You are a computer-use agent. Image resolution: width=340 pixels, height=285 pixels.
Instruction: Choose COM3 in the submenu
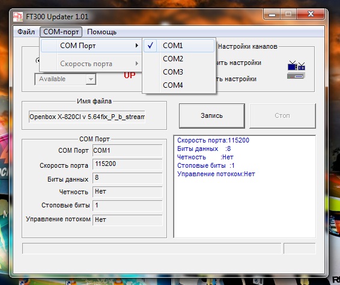(x=179, y=72)
